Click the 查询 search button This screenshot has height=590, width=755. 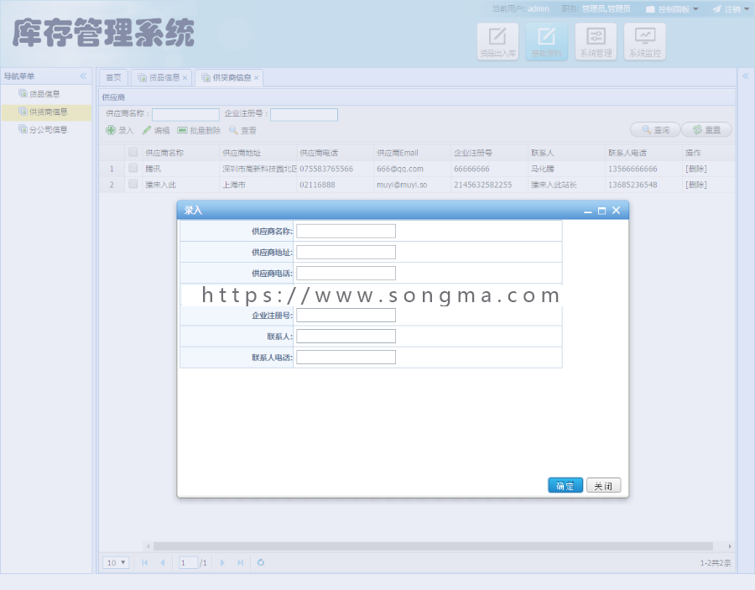coord(655,129)
